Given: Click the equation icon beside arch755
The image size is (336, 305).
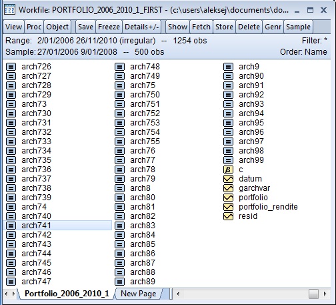Looking at the screenshot, I should [x=119, y=141].
